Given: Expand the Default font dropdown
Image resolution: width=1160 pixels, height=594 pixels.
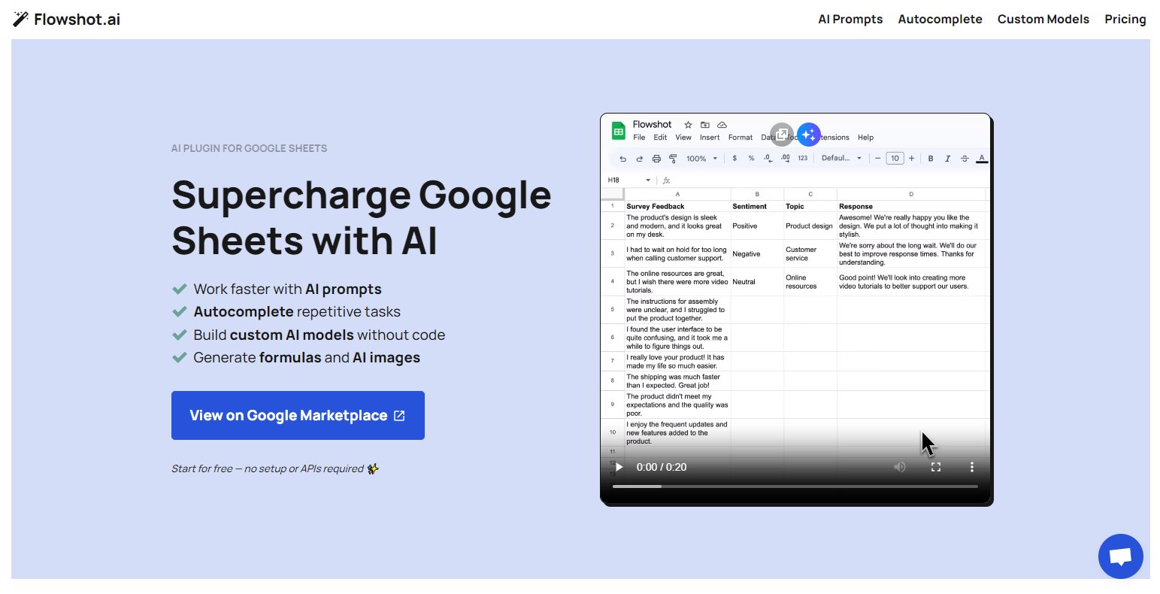Looking at the screenshot, I should pos(841,159).
